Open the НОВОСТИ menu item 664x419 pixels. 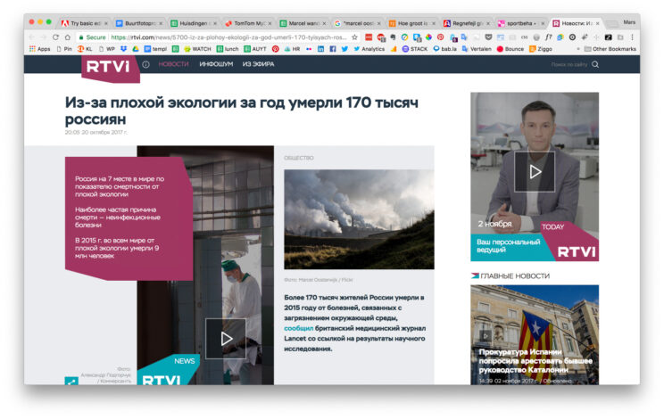tap(173, 64)
